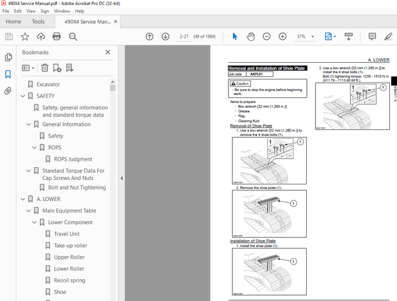Zoom out with the minus button
Viewport: 397px width, 301px height.
(266, 37)
